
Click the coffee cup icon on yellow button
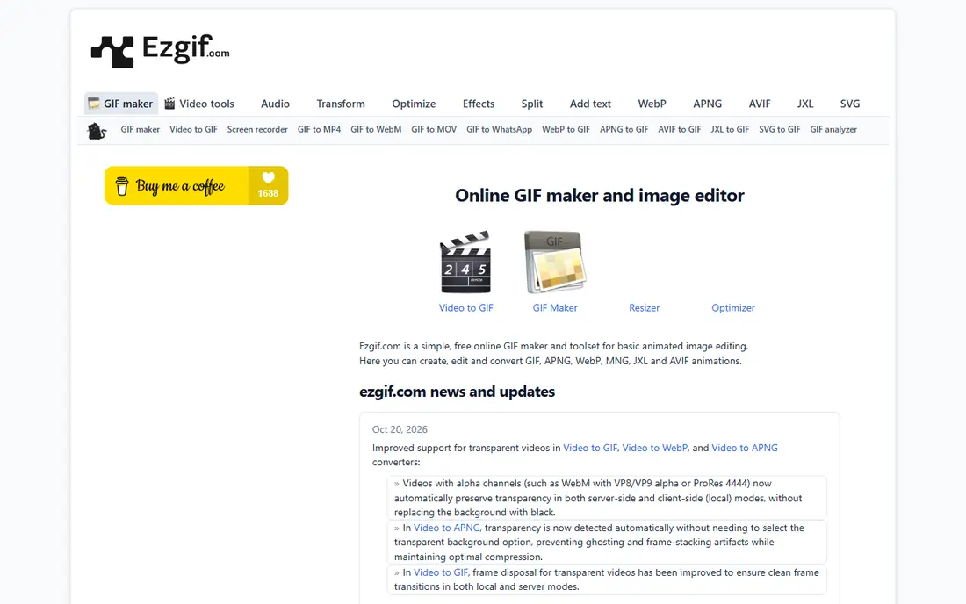pyautogui.click(x=122, y=186)
